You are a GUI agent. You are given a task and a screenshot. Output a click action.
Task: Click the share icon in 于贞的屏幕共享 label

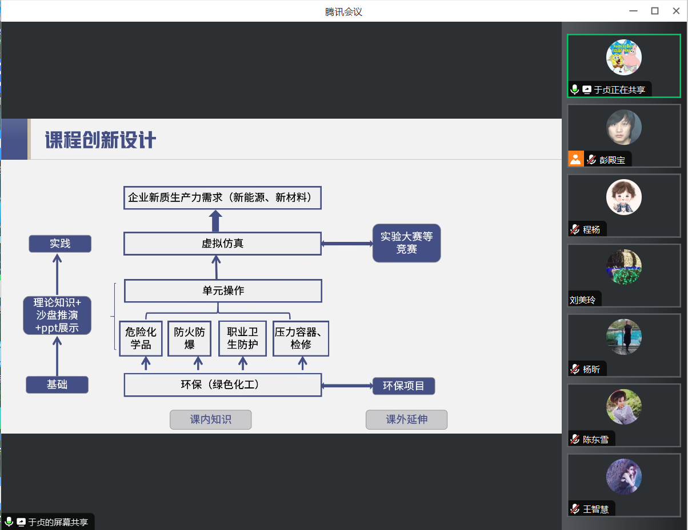[21, 521]
